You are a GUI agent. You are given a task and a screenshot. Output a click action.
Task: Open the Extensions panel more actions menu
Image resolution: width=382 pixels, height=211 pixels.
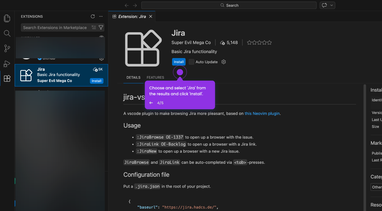(101, 17)
